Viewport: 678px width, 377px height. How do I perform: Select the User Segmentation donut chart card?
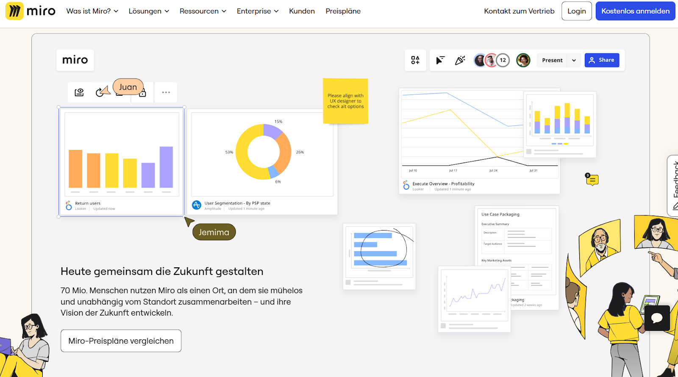coord(262,162)
